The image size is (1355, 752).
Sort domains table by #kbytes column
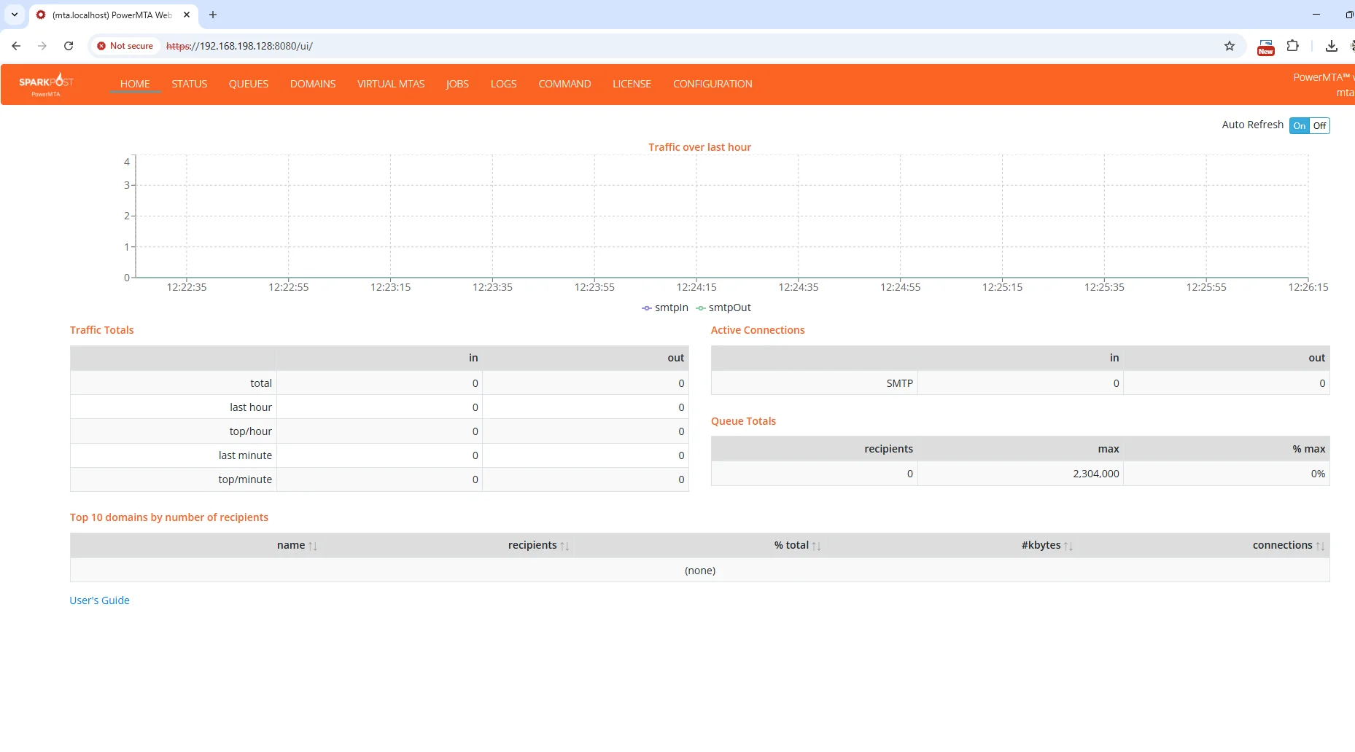pyautogui.click(x=1047, y=545)
